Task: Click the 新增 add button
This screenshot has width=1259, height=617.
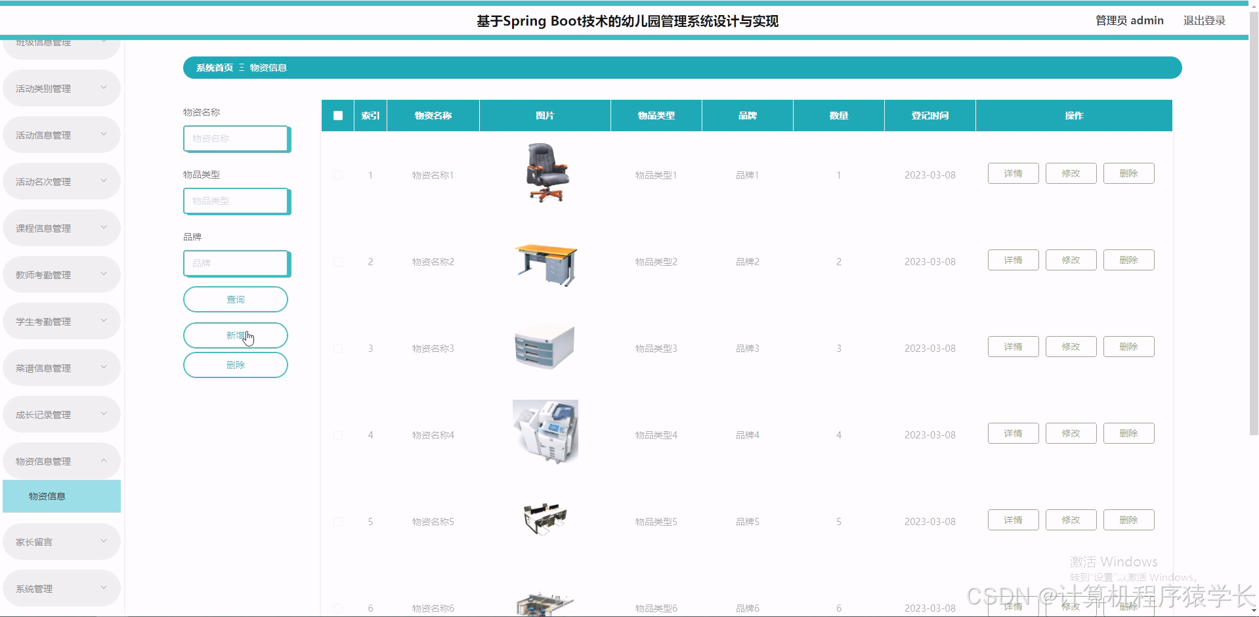Action: pos(235,335)
